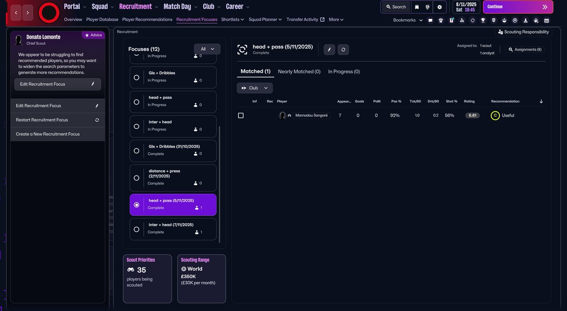Open the circular arrows transfer bookmark icon

tap(472, 20)
